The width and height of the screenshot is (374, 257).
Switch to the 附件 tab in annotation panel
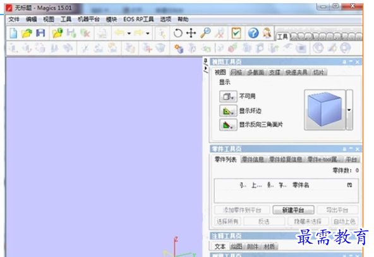(253, 246)
